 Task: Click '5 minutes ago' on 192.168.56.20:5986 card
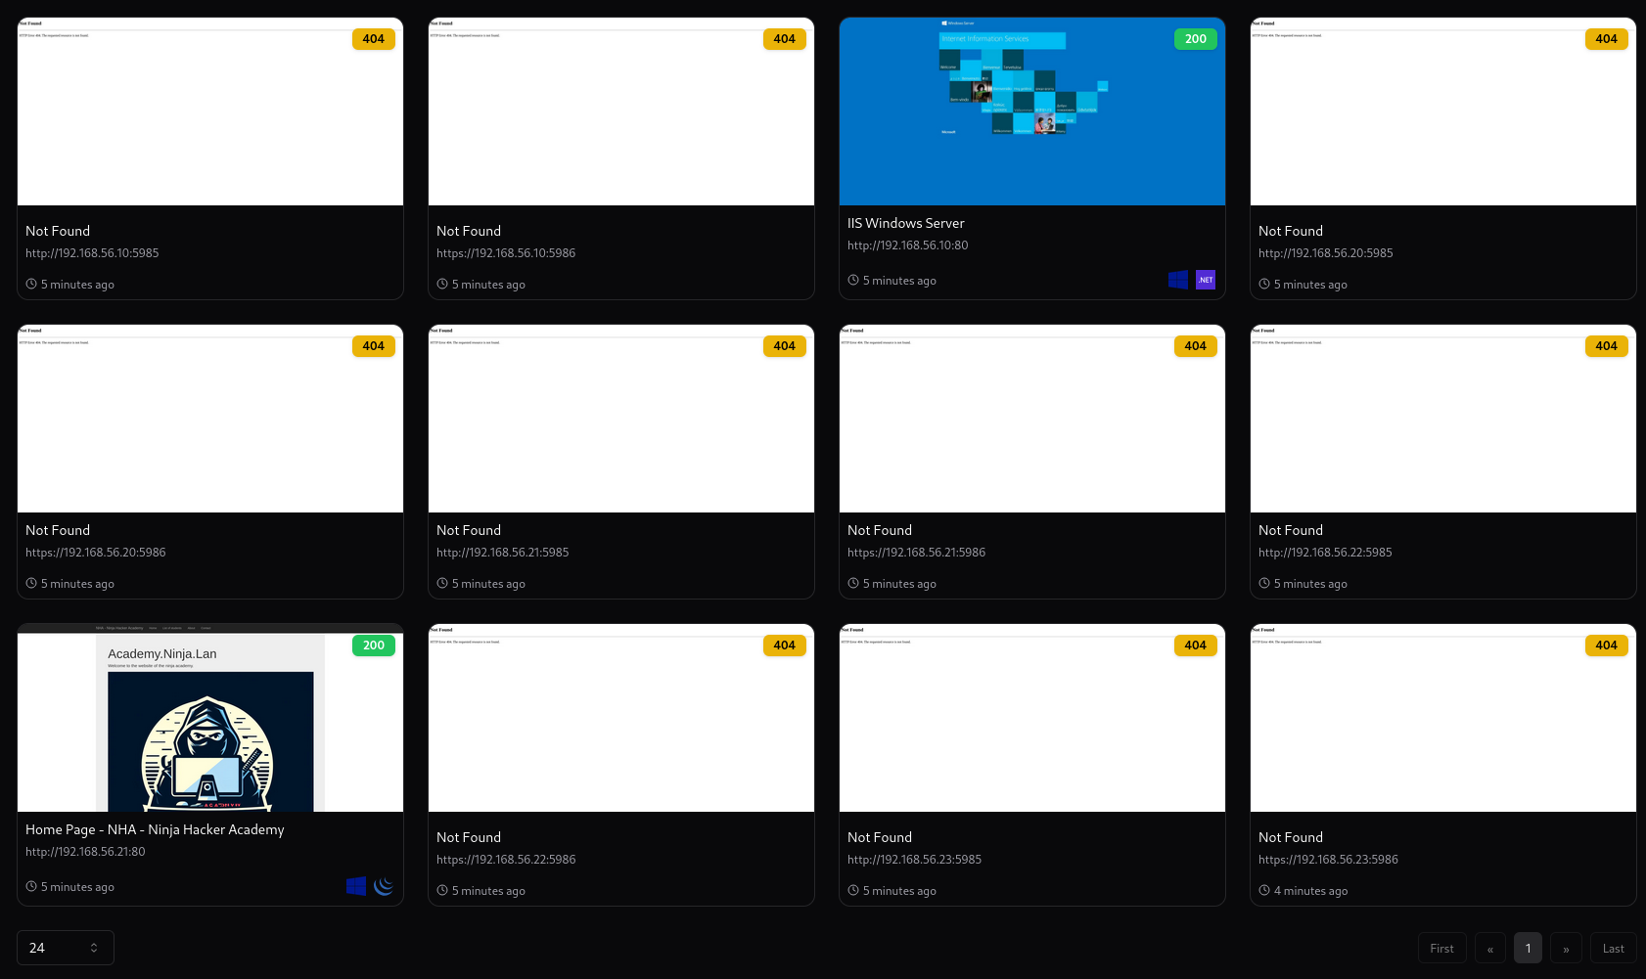pyautogui.click(x=77, y=584)
